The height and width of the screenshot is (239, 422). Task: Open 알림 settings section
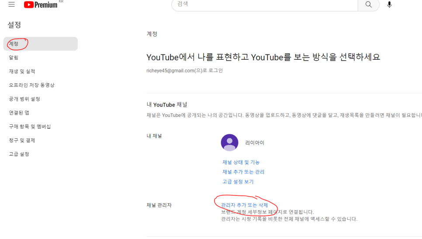14,58
